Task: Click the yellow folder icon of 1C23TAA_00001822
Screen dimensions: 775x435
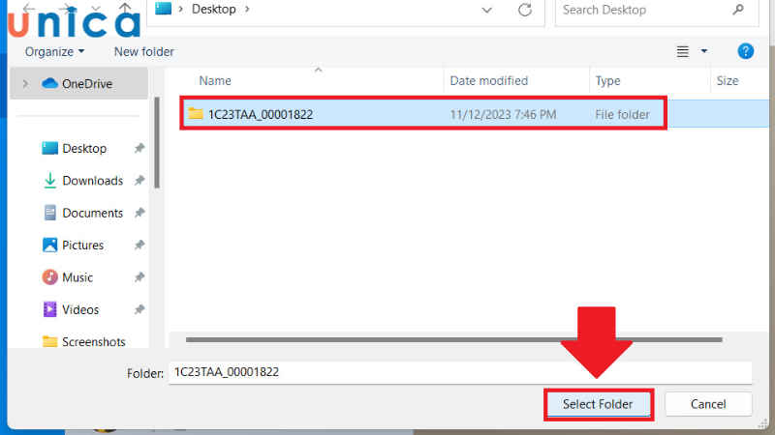Action: coord(196,114)
